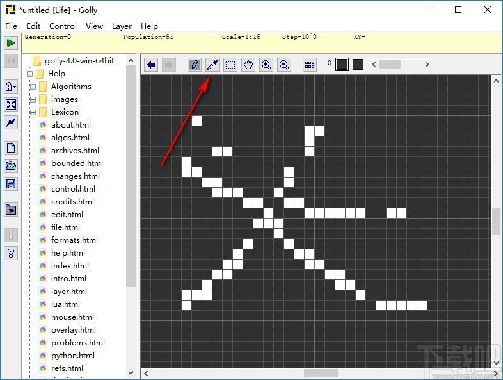503x380 pixels.
Task: Expand the Algorithms folder
Action: tap(33, 87)
